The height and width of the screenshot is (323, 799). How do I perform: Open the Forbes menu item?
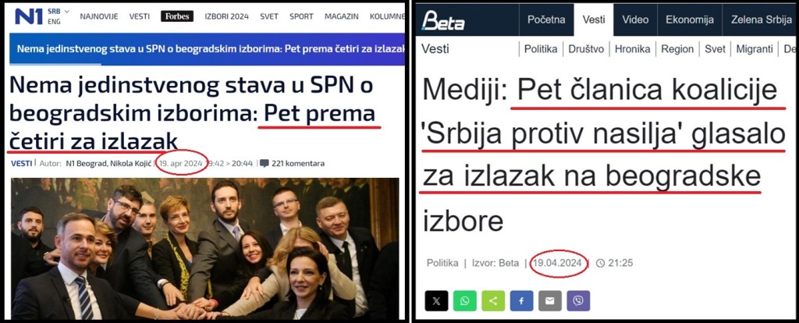(x=177, y=16)
